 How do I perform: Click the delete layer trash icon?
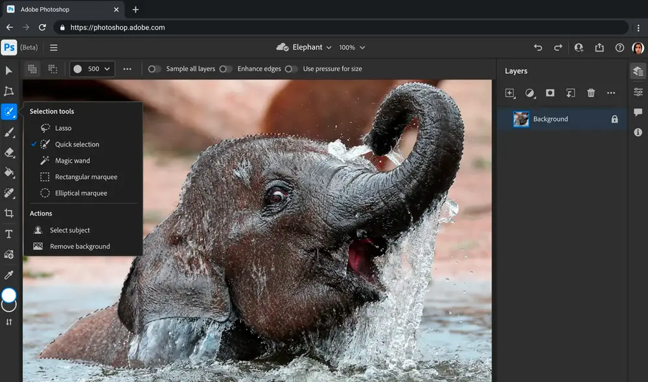591,93
